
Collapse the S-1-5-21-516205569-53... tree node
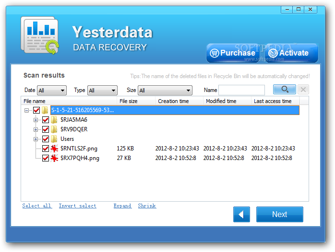[x=26, y=111]
